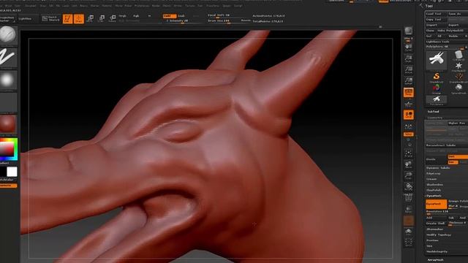Collapse the DynaMesh section

[x=434, y=196]
